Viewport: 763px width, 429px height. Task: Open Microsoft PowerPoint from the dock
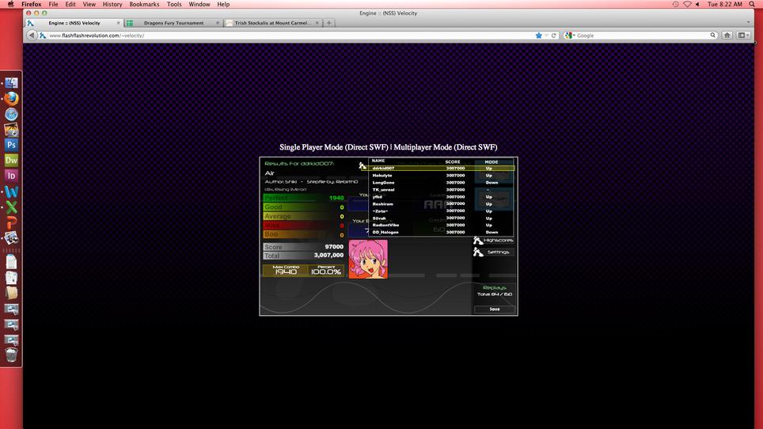click(x=11, y=222)
